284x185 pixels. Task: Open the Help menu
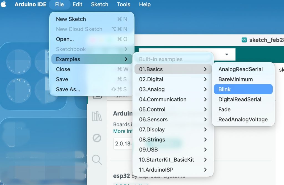tap(145, 4)
